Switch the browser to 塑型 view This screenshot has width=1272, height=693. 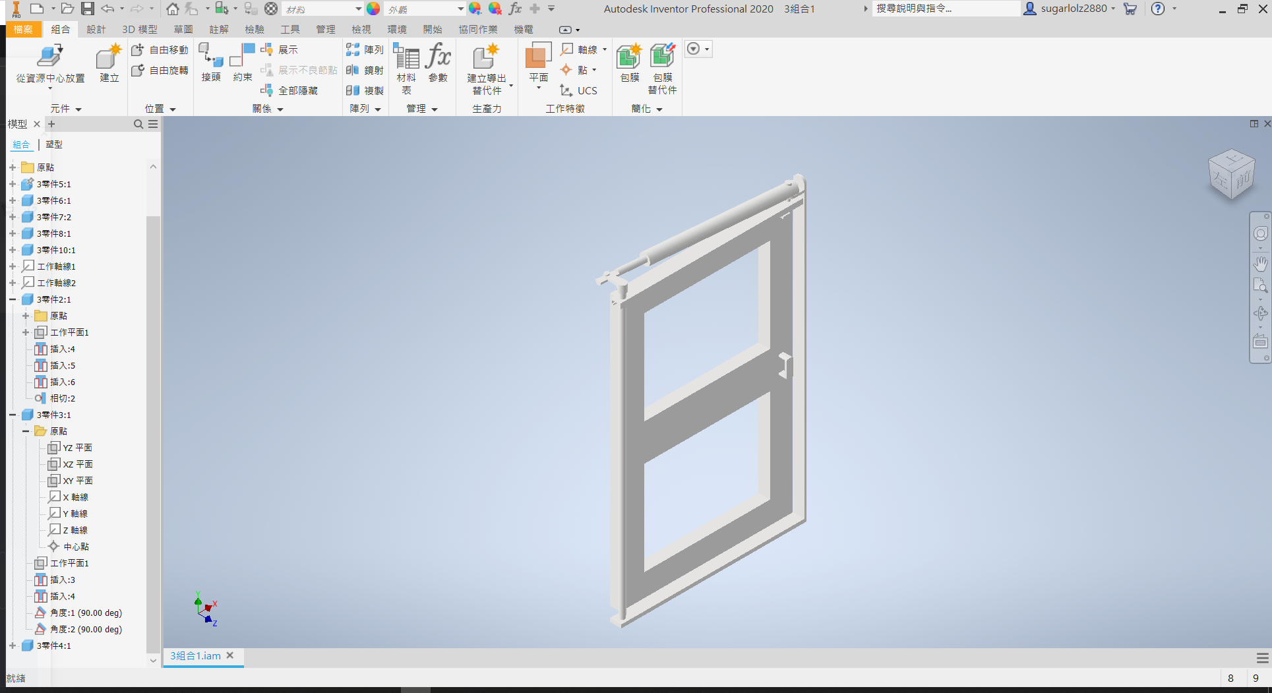pos(54,144)
